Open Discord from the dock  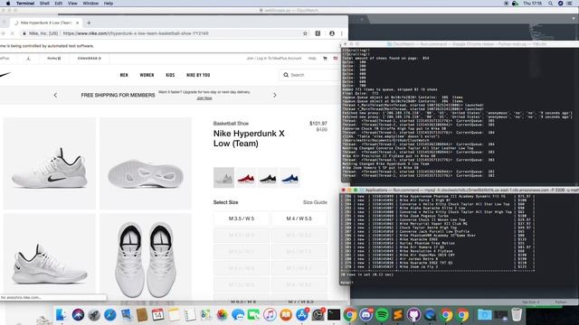(365, 315)
